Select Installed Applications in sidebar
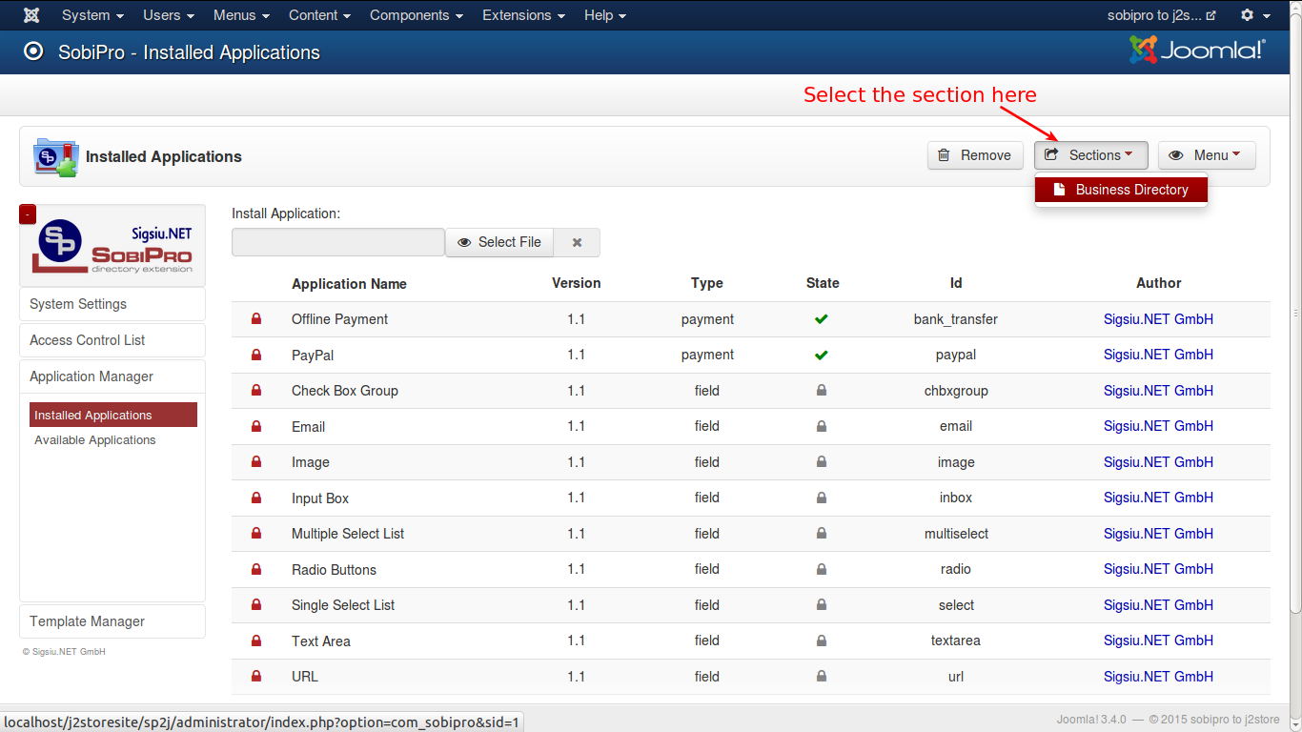 pyautogui.click(x=113, y=415)
